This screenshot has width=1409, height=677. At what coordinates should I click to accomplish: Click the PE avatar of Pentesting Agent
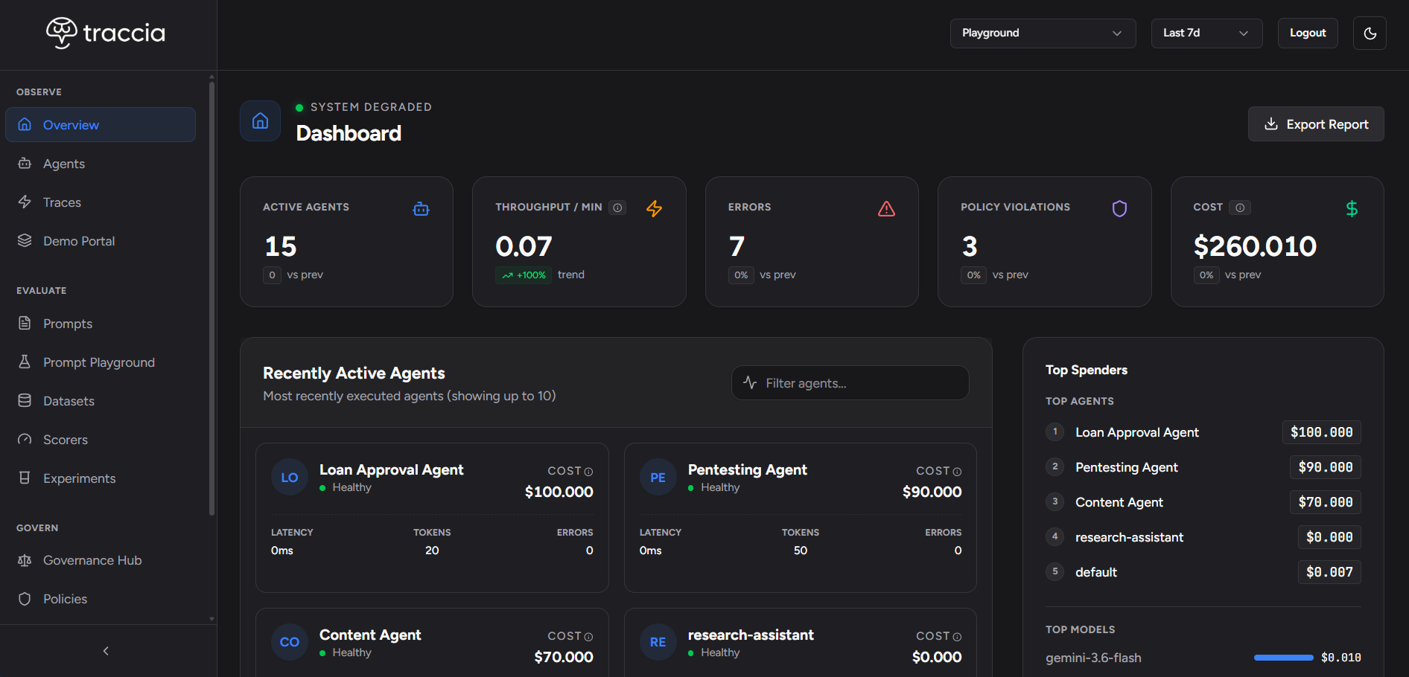658,478
